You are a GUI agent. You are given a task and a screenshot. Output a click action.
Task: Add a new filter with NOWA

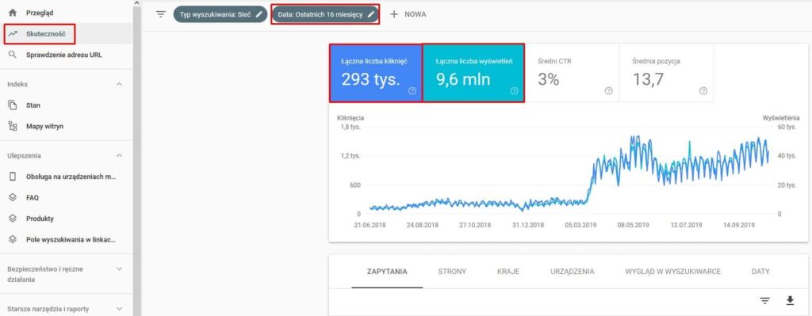(408, 14)
